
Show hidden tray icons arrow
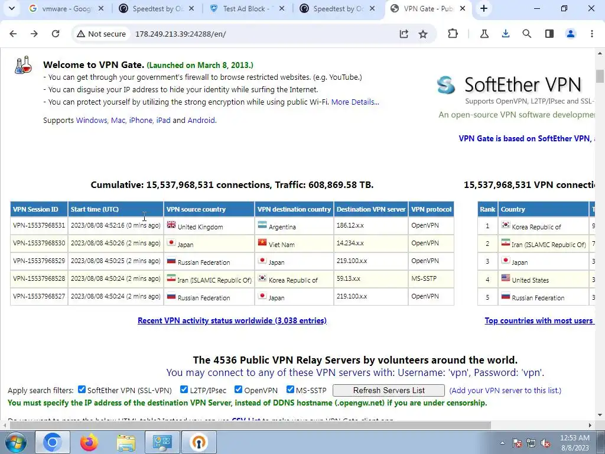tap(502, 443)
